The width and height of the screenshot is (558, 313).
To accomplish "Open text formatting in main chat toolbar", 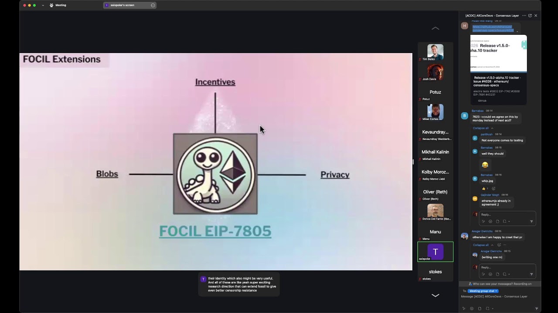I will coord(464,309).
